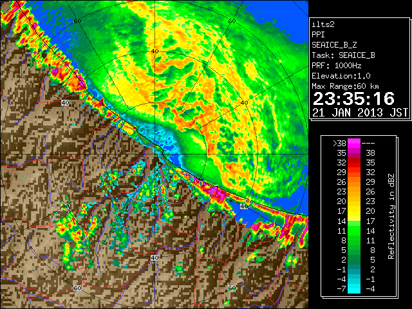Select the '21 JAN 2013 JST' date

click(360, 113)
